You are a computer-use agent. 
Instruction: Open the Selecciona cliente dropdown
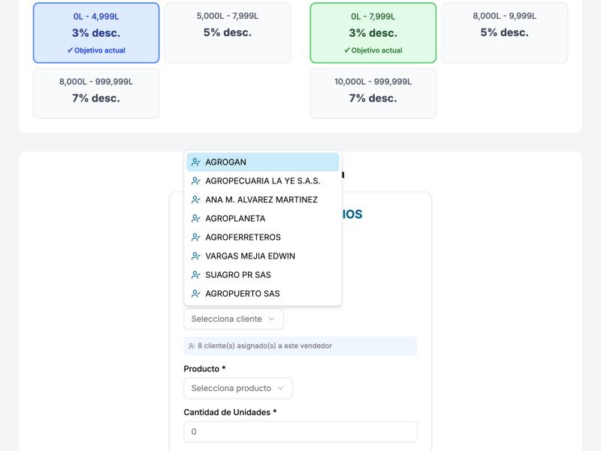pos(234,319)
